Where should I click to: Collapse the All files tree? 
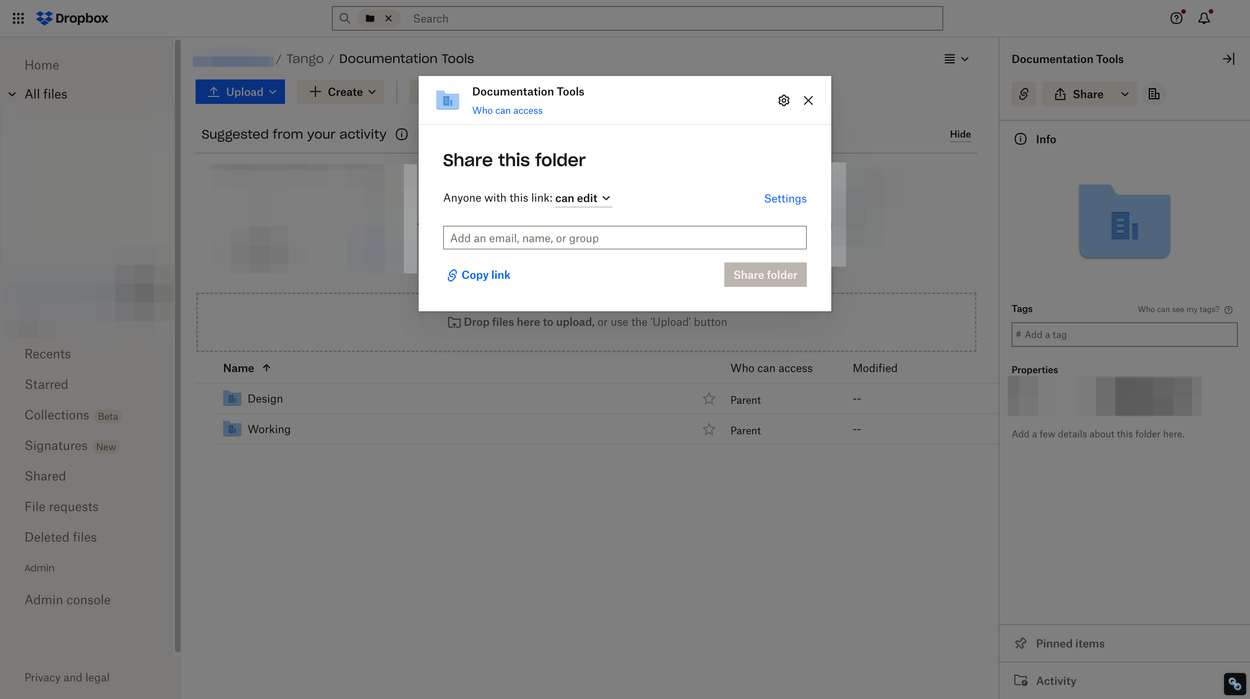tap(12, 94)
